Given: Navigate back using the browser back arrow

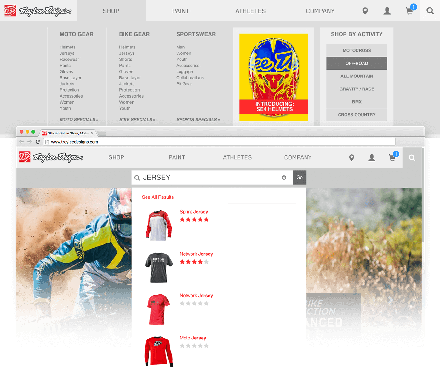Looking at the screenshot, I should [21, 142].
